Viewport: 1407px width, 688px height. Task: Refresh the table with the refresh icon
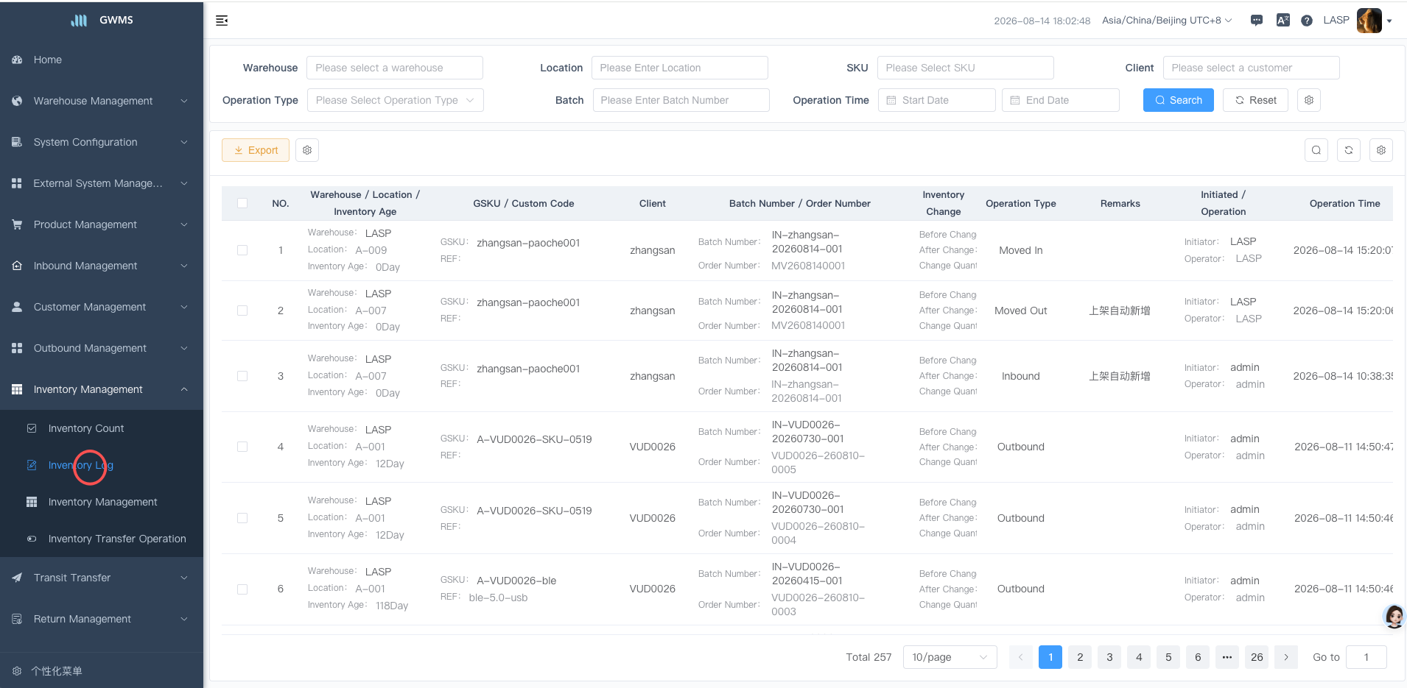(1349, 150)
